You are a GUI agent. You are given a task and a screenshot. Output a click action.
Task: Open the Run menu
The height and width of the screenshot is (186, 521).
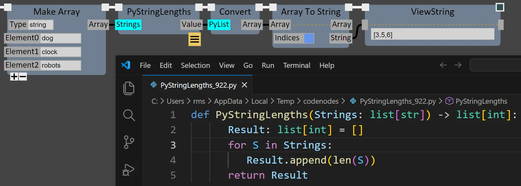(x=268, y=65)
